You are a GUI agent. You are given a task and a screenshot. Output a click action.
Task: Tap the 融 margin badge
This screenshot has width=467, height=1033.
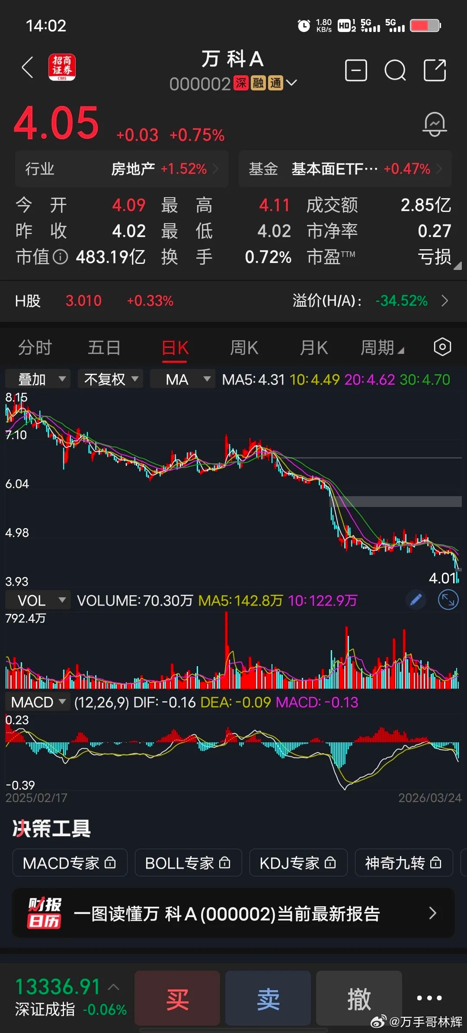tap(258, 83)
